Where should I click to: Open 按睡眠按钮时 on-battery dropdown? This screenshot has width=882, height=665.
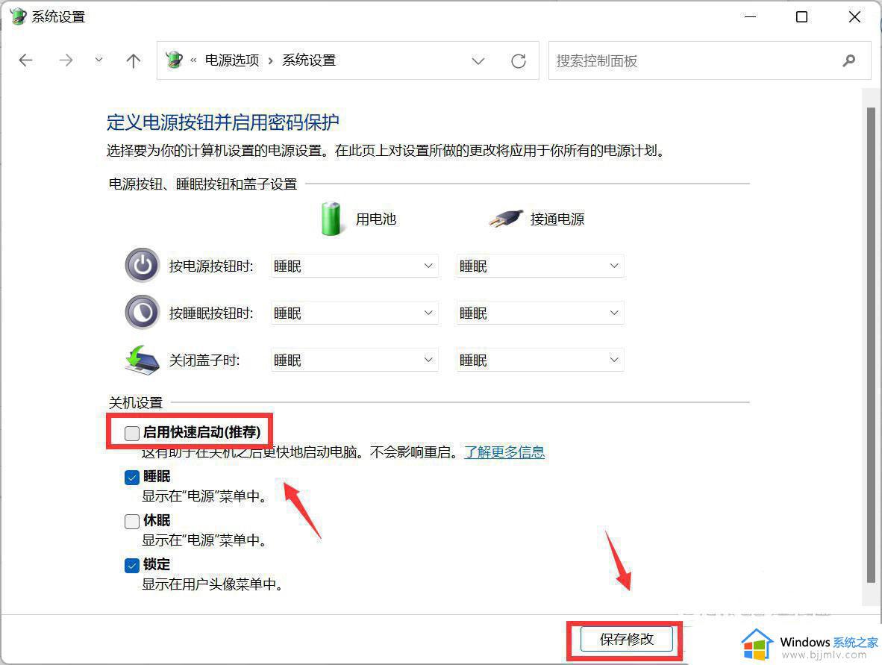354,313
